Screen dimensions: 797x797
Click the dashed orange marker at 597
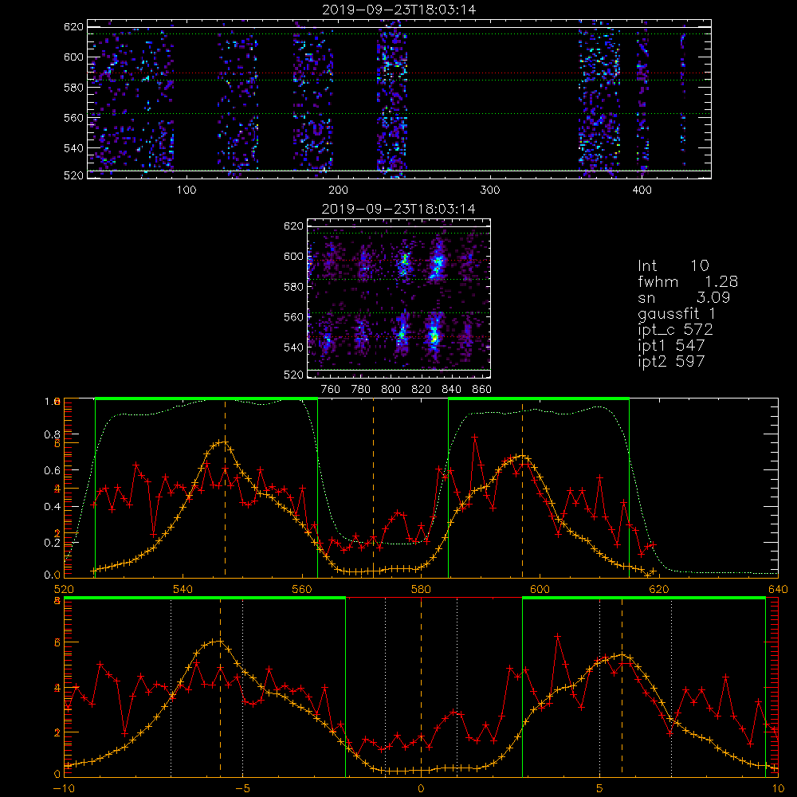click(x=523, y=488)
